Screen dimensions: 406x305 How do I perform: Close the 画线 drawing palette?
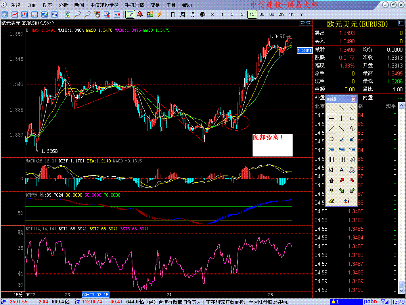(x=353, y=99)
